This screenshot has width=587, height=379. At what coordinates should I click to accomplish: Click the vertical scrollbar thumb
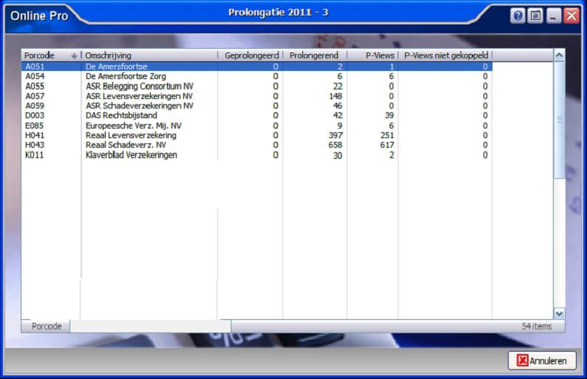tap(560, 120)
